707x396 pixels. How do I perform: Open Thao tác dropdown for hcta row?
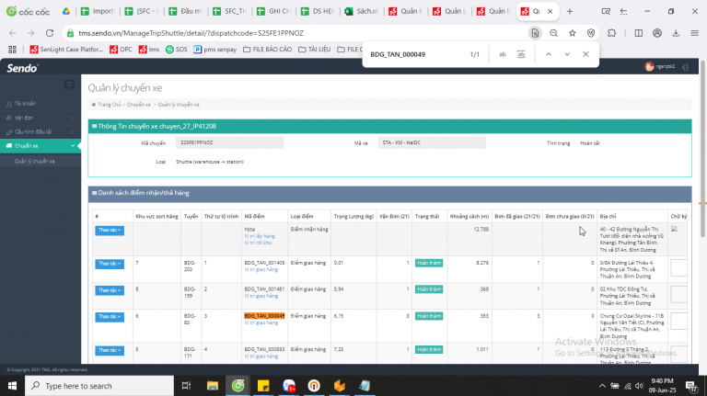(x=110, y=231)
